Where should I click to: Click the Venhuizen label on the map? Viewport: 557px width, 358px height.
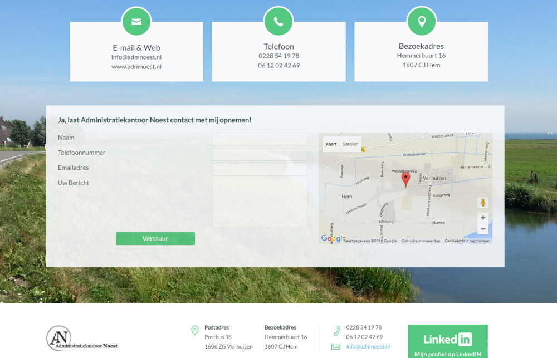(434, 178)
